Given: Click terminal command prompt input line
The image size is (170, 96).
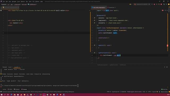Looking at the screenshot, I should coord(40,86).
